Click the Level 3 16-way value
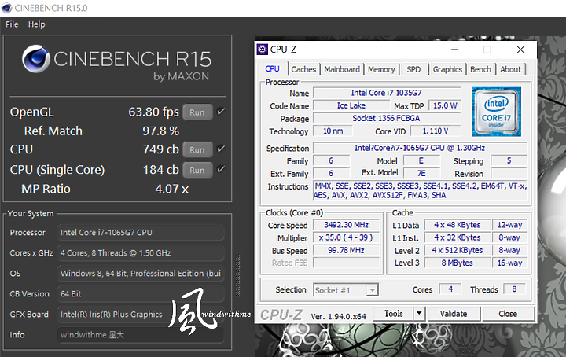 click(x=509, y=263)
